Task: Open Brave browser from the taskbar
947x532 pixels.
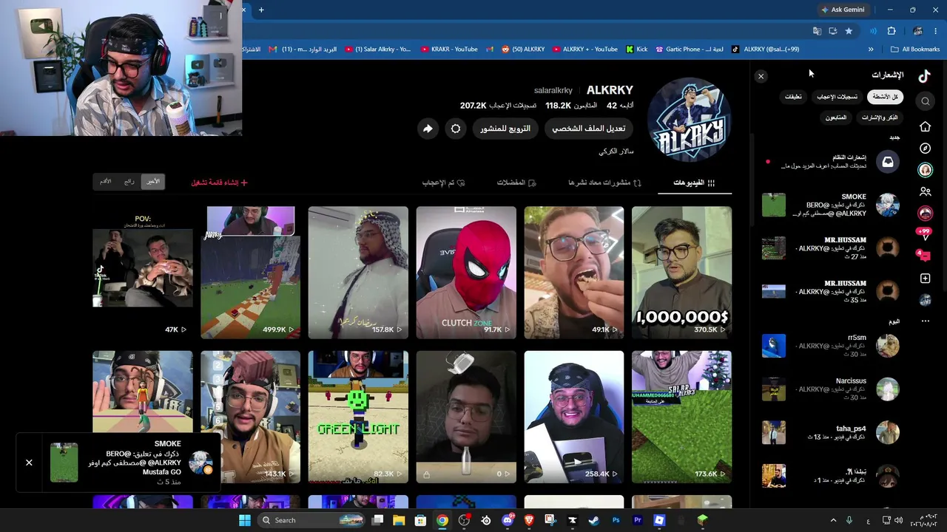Action: (529, 520)
